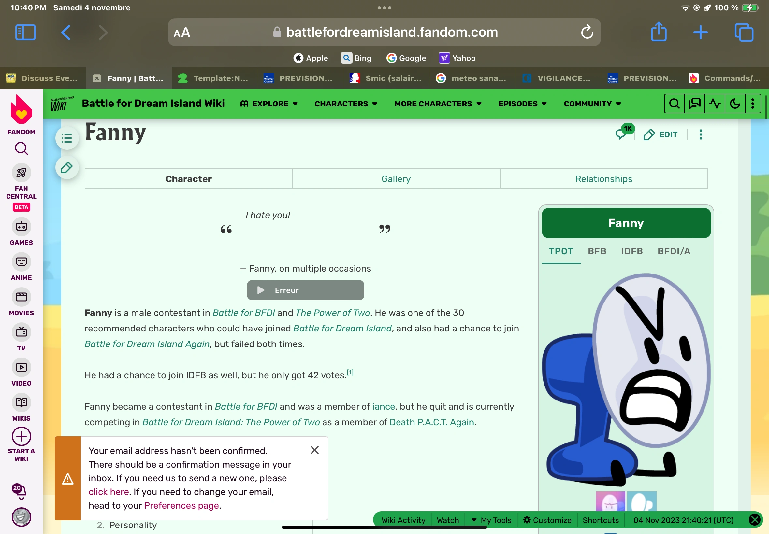Click the floating pencil edit icon
The height and width of the screenshot is (534, 769).
(x=67, y=168)
